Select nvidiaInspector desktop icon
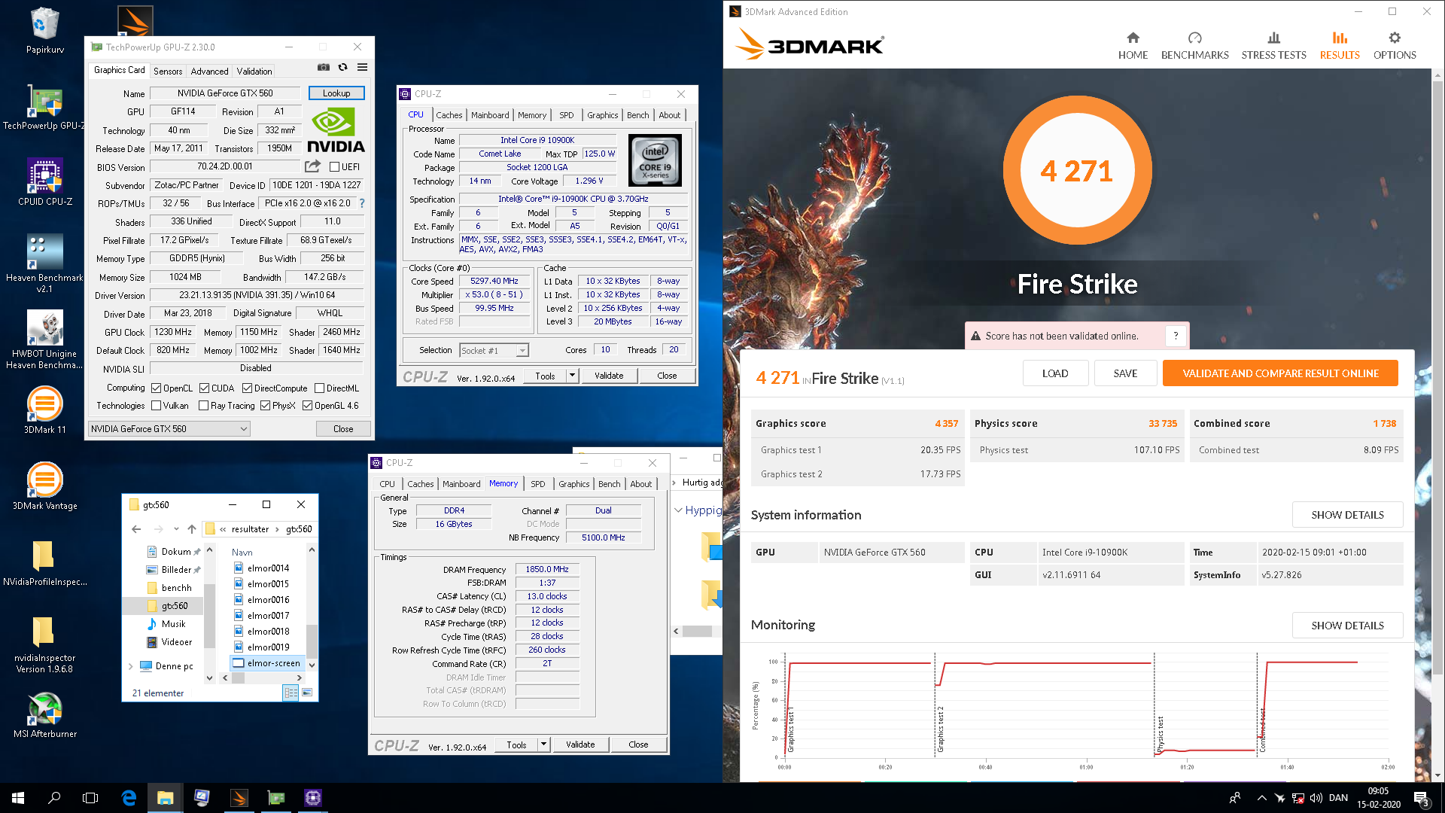Image resolution: width=1445 pixels, height=813 pixels. tap(44, 644)
